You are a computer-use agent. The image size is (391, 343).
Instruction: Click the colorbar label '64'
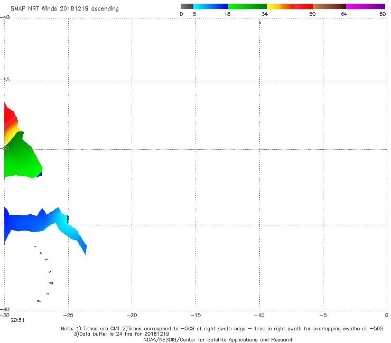344,14
